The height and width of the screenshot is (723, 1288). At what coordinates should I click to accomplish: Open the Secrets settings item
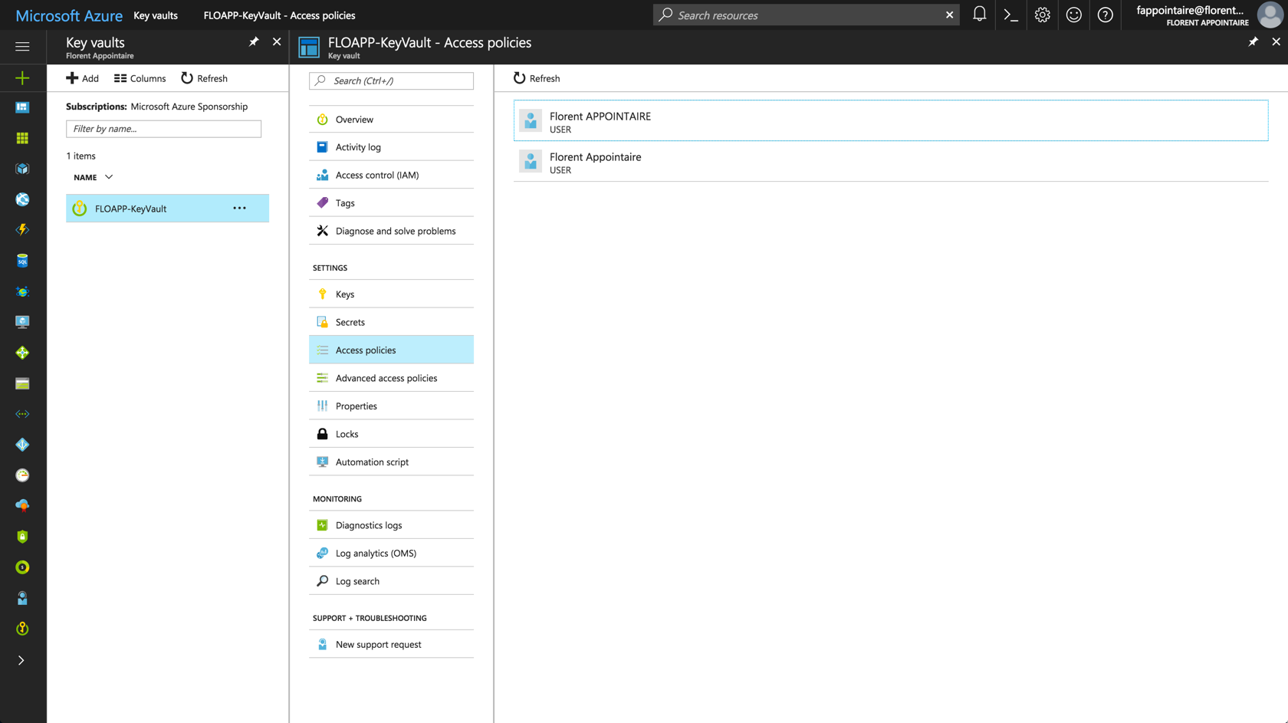(x=391, y=322)
